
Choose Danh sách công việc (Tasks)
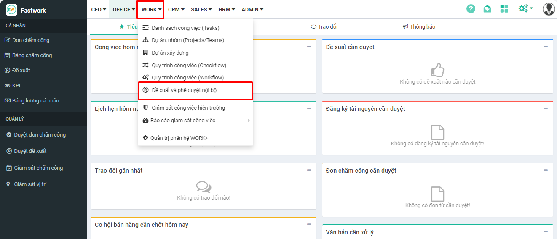tap(185, 28)
